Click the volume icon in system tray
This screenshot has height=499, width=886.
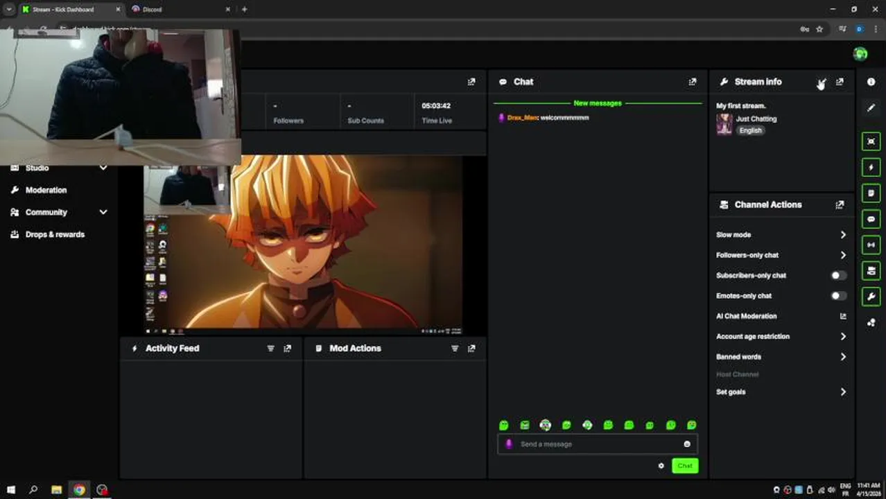click(x=831, y=490)
